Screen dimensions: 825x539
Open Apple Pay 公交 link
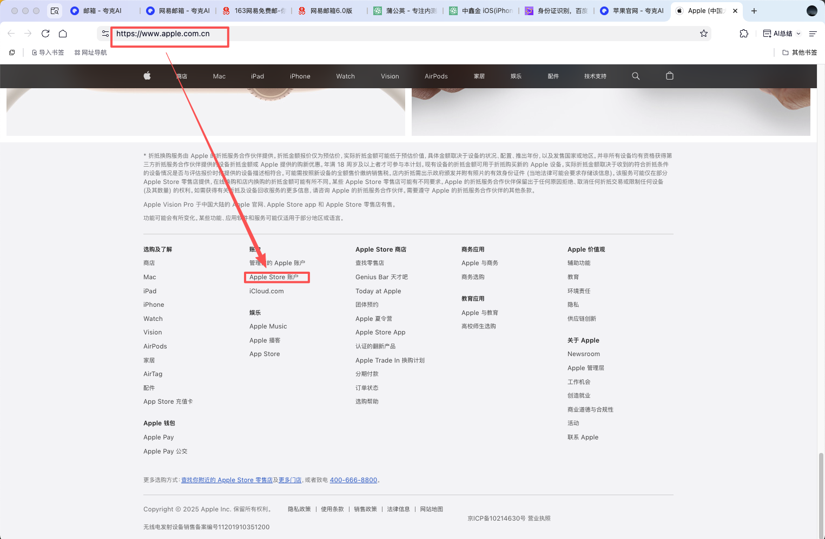pos(166,451)
